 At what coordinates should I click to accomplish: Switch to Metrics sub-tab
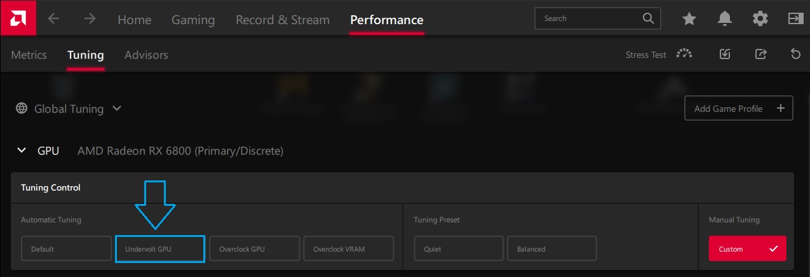(x=29, y=55)
